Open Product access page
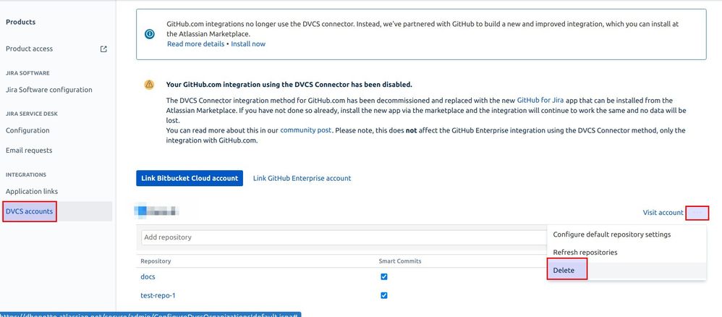722x317 pixels. [29, 48]
